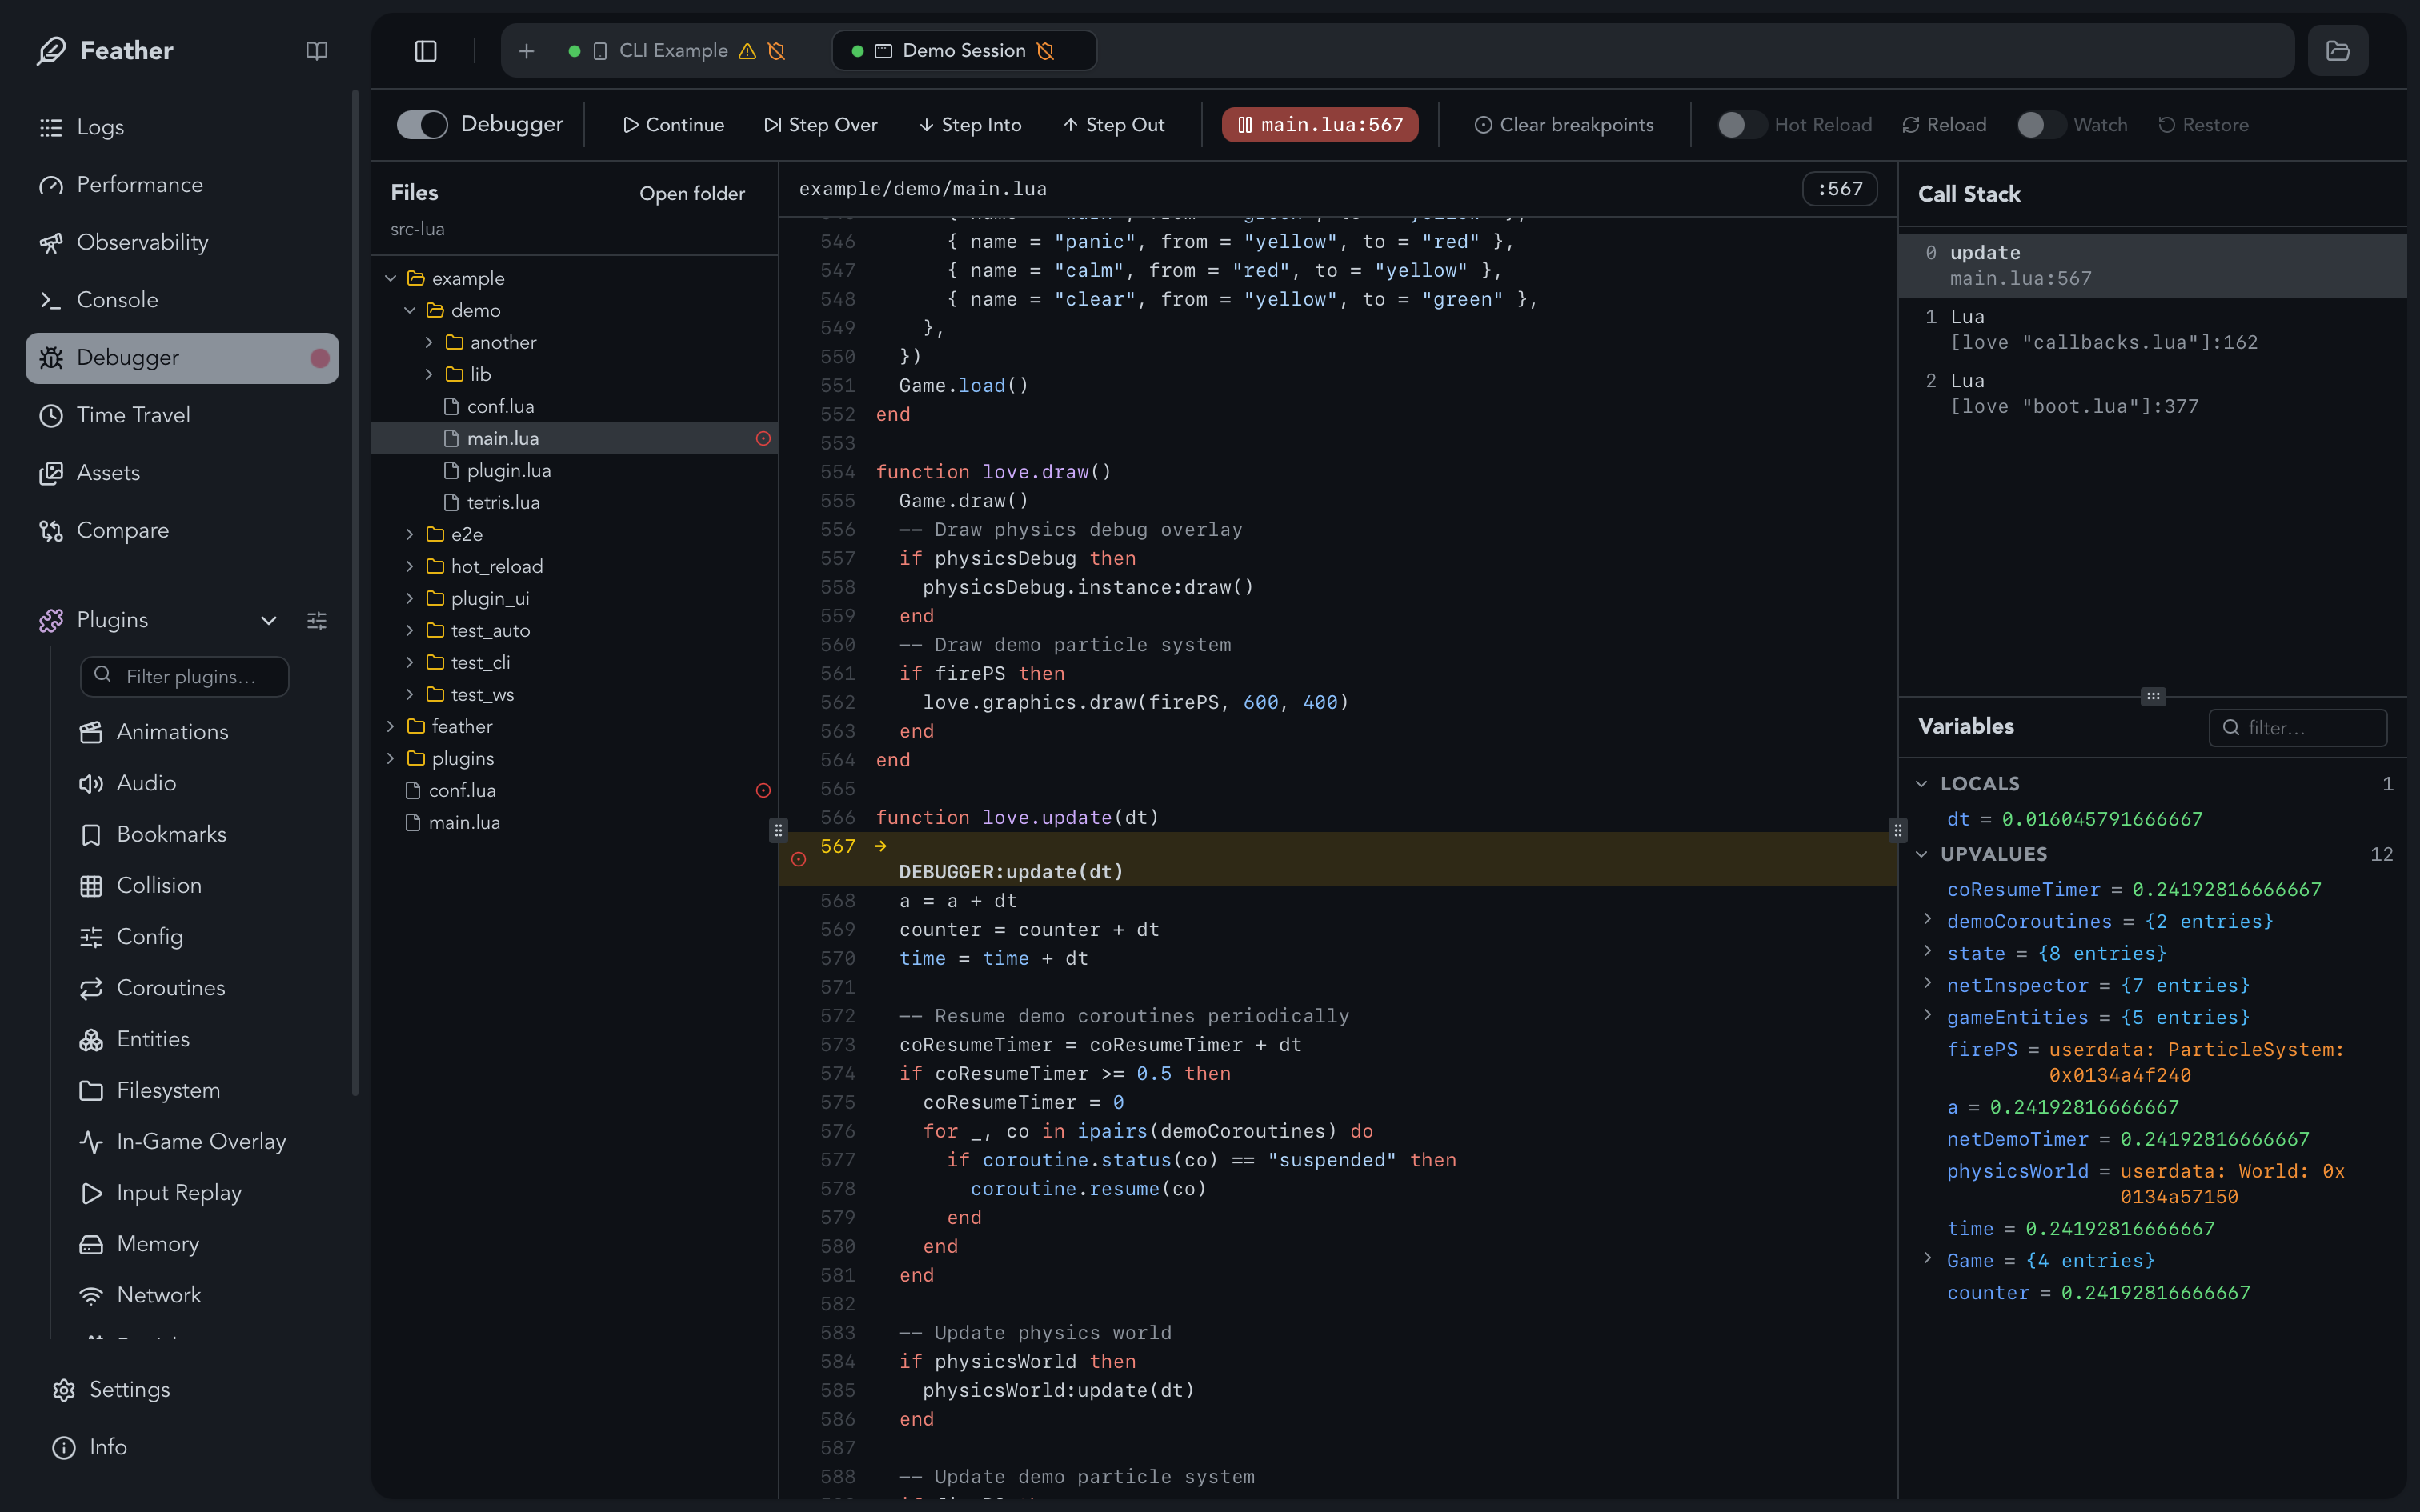2420x1512 pixels.
Task: Click the shield-off icon on Demo Session tab
Action: pyautogui.click(x=1045, y=51)
